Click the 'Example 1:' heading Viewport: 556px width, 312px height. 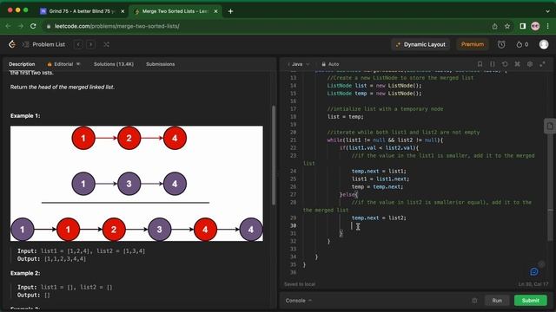coord(25,115)
